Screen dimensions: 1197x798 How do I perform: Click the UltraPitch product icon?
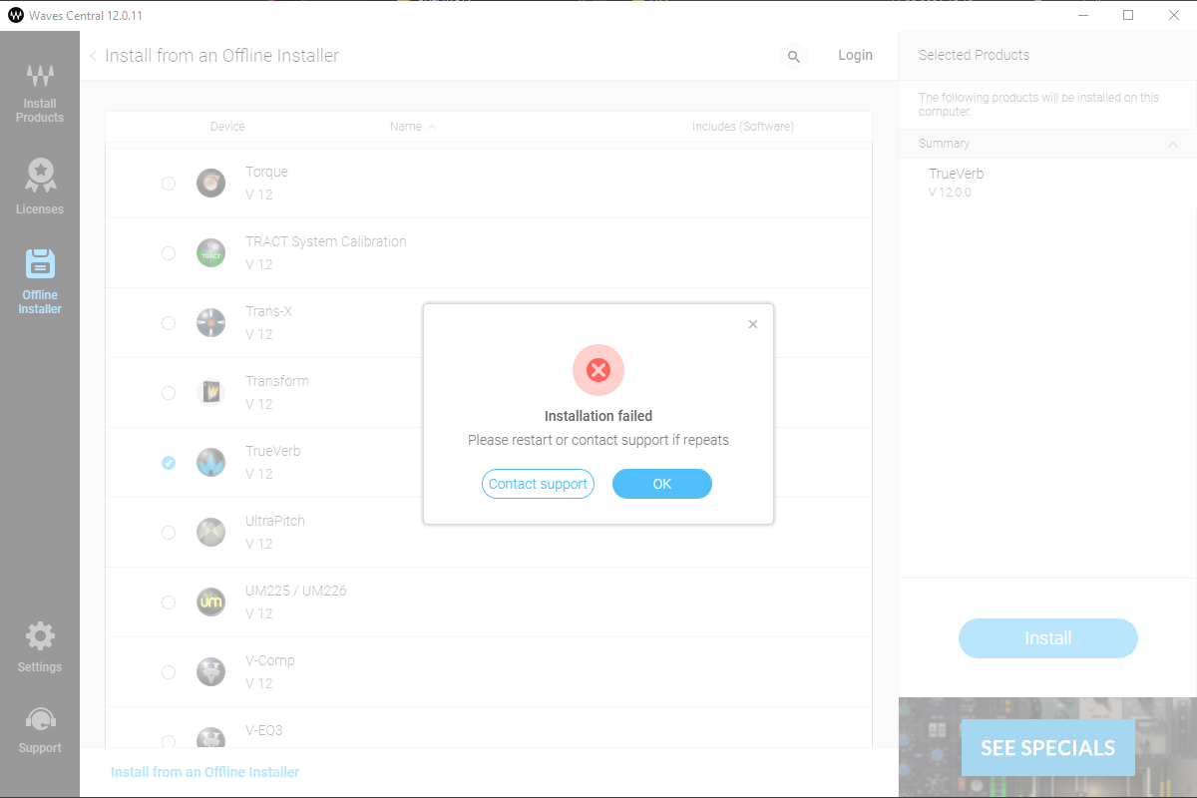(x=210, y=532)
